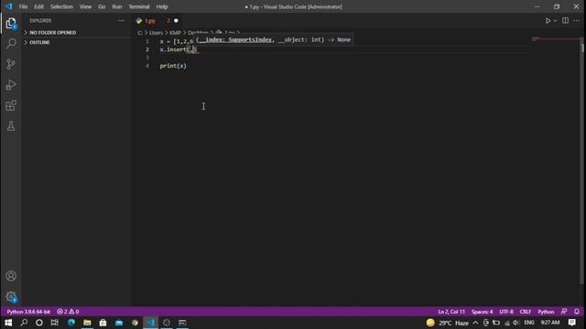Open the Extensions view
Screen dimensions: 586x329
point(11,106)
